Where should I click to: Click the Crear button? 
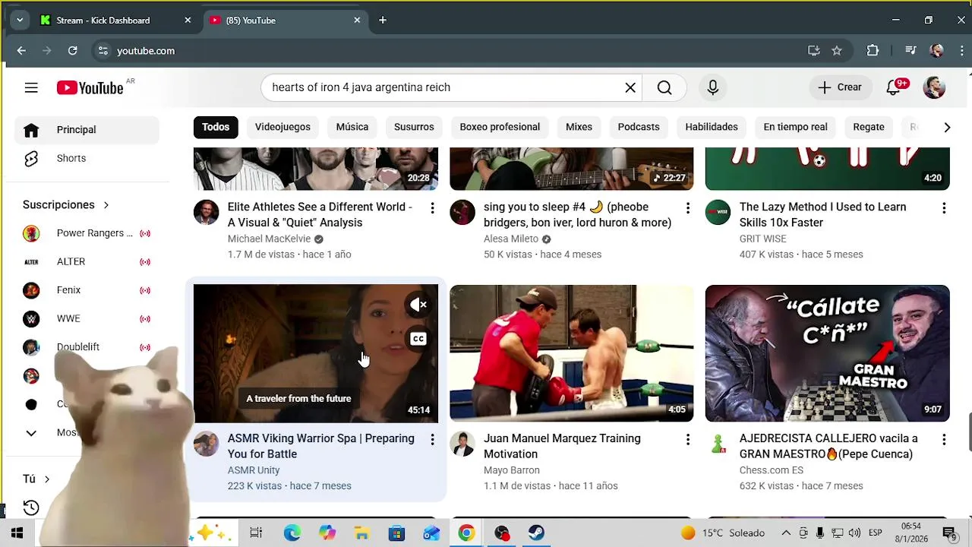pos(839,87)
